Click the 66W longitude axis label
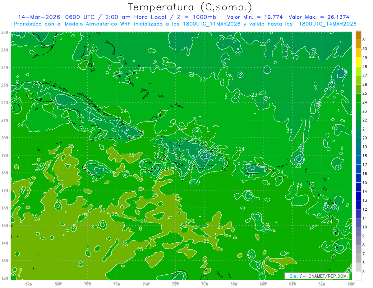This screenshot has width=373, height=288. point(263,284)
